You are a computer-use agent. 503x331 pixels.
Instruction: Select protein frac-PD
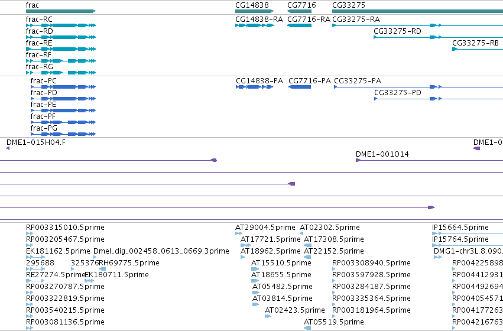coord(63,99)
